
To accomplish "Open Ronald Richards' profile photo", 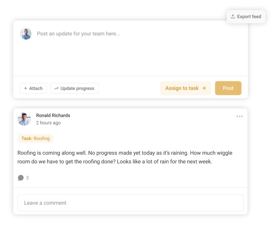I will tap(24, 119).
